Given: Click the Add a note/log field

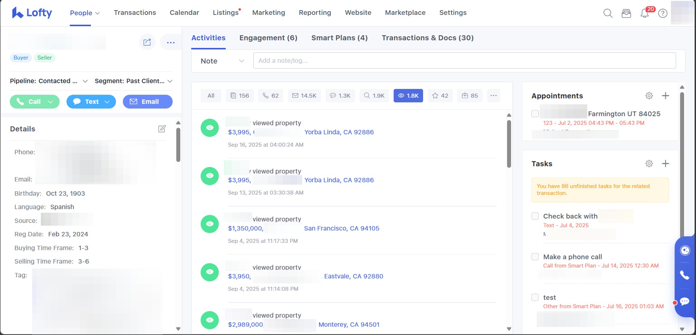Looking at the screenshot, I should pos(464,61).
